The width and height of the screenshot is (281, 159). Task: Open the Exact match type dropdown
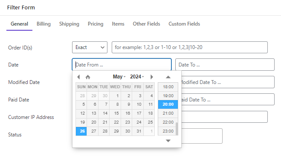(x=90, y=47)
